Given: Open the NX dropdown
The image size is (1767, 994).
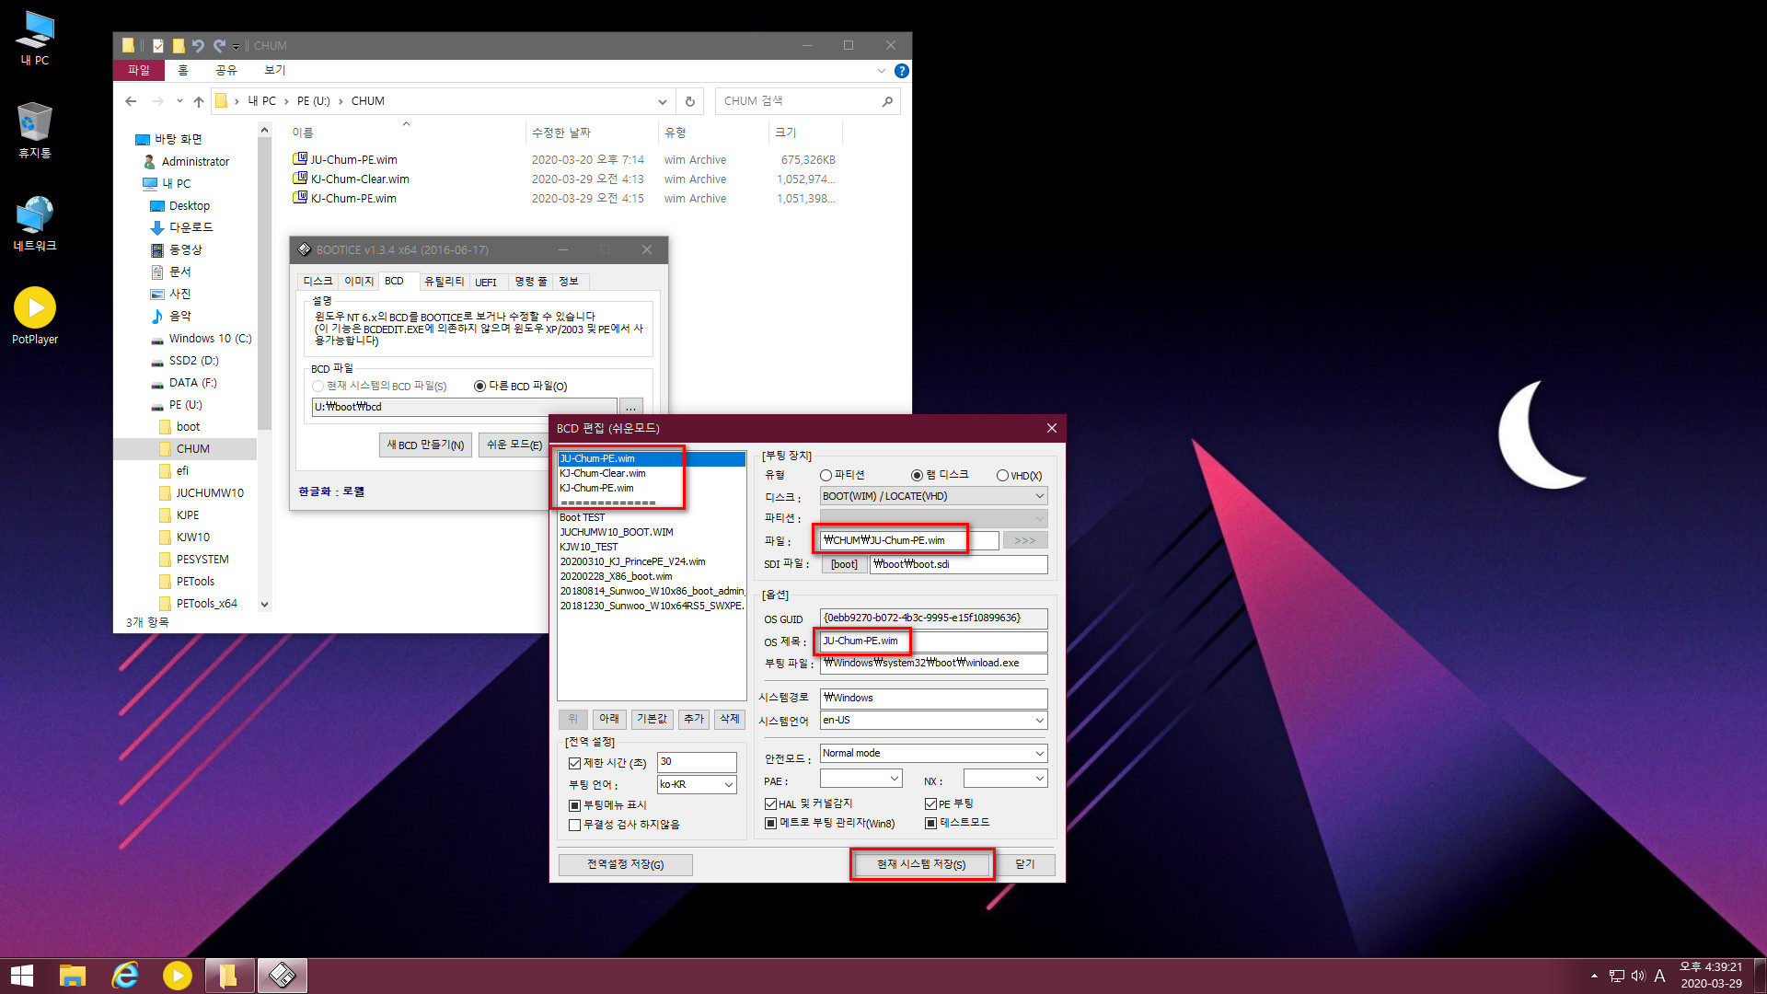Looking at the screenshot, I should click(1006, 780).
